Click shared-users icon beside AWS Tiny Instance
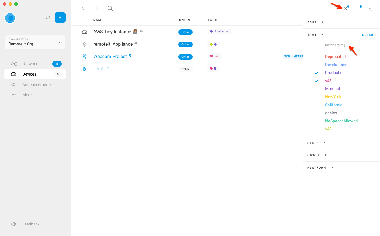The image size is (380, 236). tap(141, 31)
